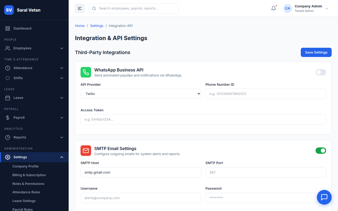
Task: Click the Shifts spinner icon
Action: click(8, 78)
